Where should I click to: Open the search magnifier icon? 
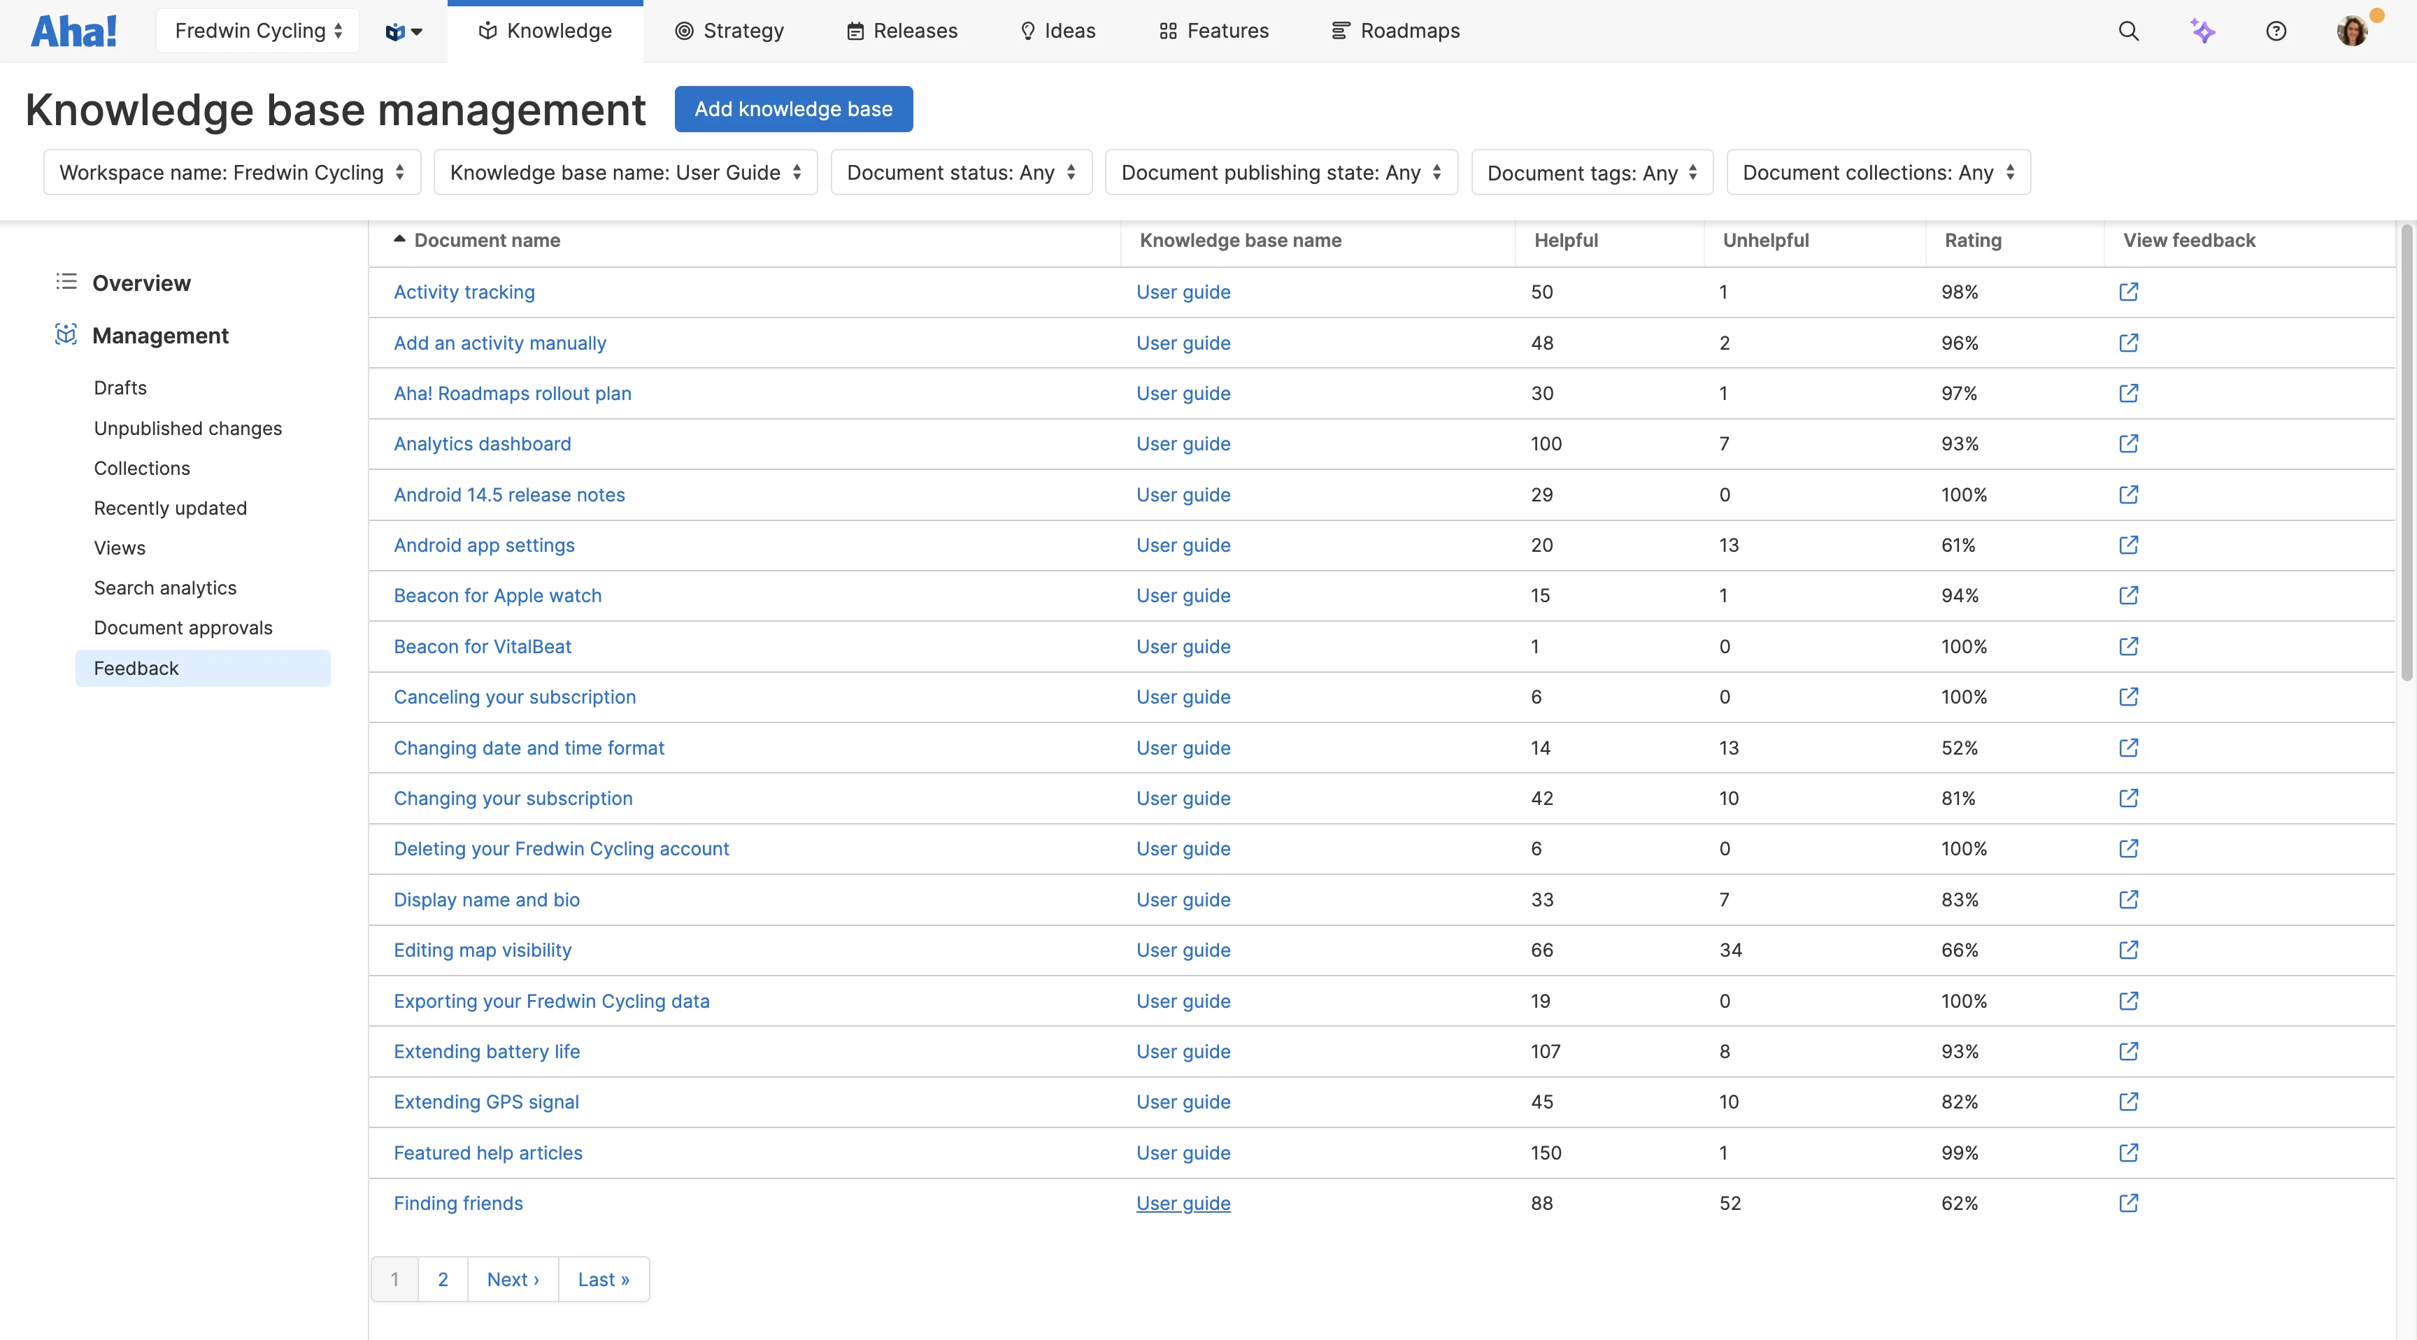click(x=2128, y=31)
